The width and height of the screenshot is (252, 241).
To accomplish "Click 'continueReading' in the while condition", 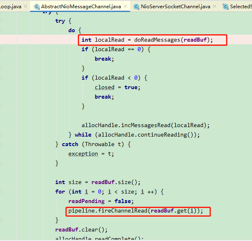I will coord(162,135).
